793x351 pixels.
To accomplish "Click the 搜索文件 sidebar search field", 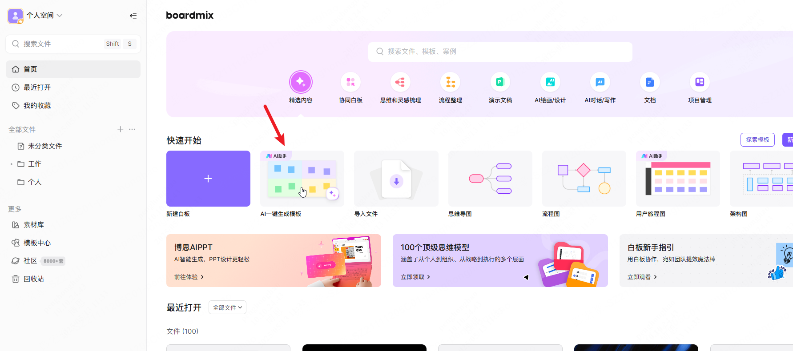I will pyautogui.click(x=73, y=44).
